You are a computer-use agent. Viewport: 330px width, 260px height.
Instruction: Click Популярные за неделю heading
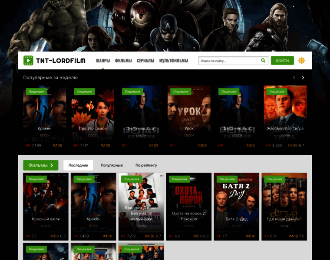[50, 78]
